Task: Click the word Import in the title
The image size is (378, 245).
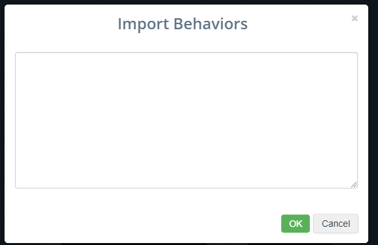Action: coord(143,24)
